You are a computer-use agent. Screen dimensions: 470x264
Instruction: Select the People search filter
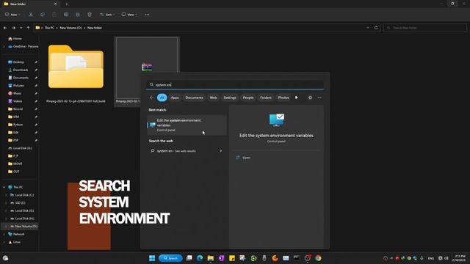point(248,98)
